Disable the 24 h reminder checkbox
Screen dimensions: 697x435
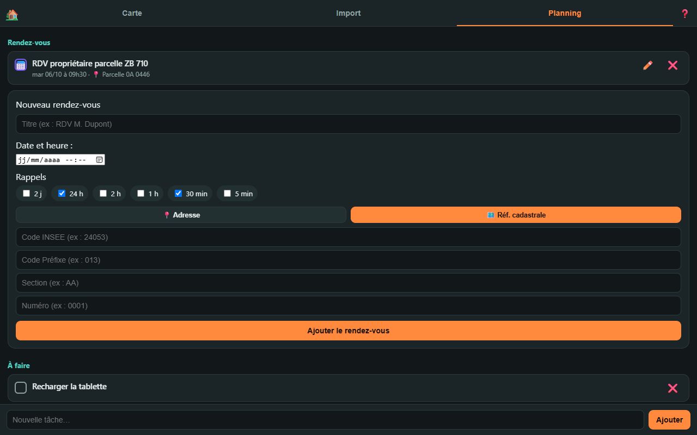62,193
